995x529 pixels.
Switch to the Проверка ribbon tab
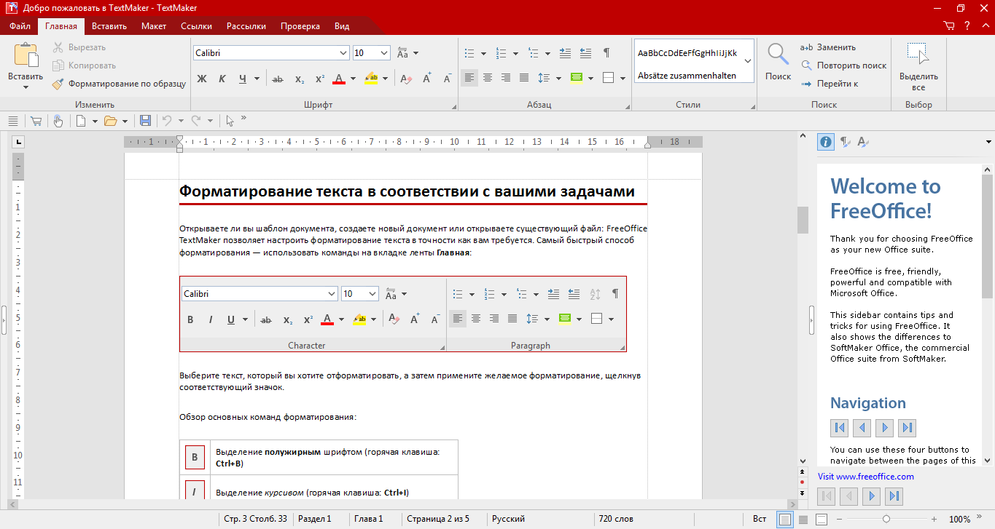tap(300, 26)
